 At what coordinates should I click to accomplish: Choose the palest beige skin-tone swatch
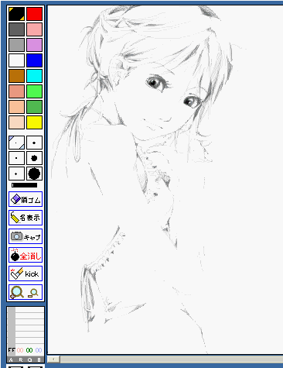click(16, 122)
